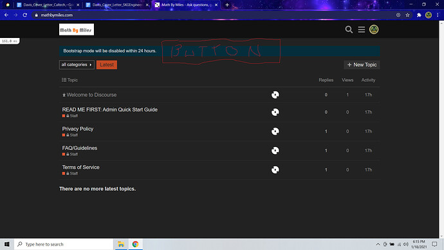
Task: Switch to Davis_Cover_Letter_SKGEngineer browser tab
Action: tap(117, 5)
